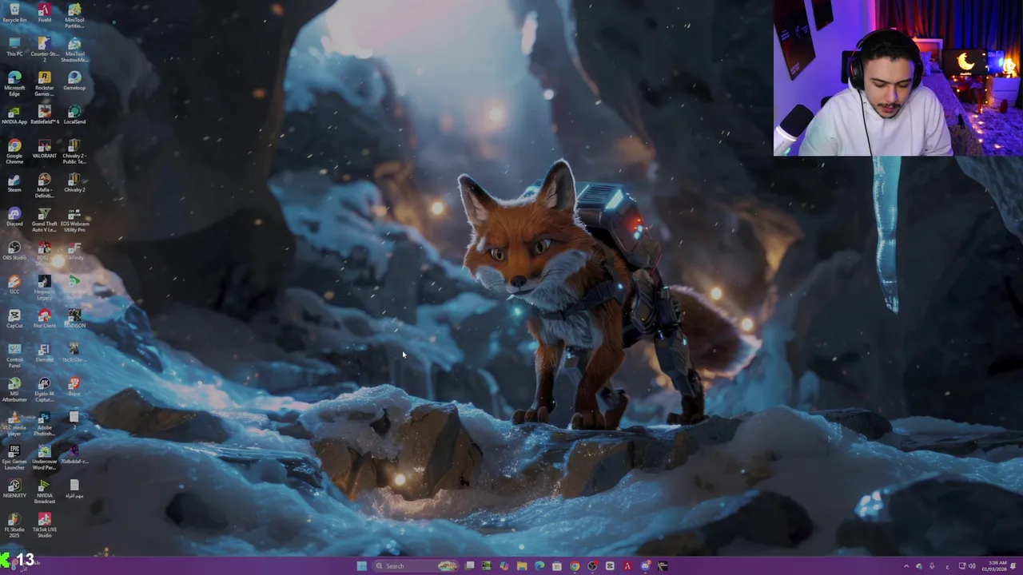1023x575 pixels.
Task: Select the VALORANT desktop shortcut
Action: (x=44, y=149)
